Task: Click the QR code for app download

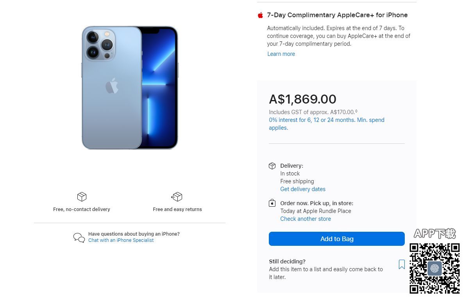Action: click(434, 268)
